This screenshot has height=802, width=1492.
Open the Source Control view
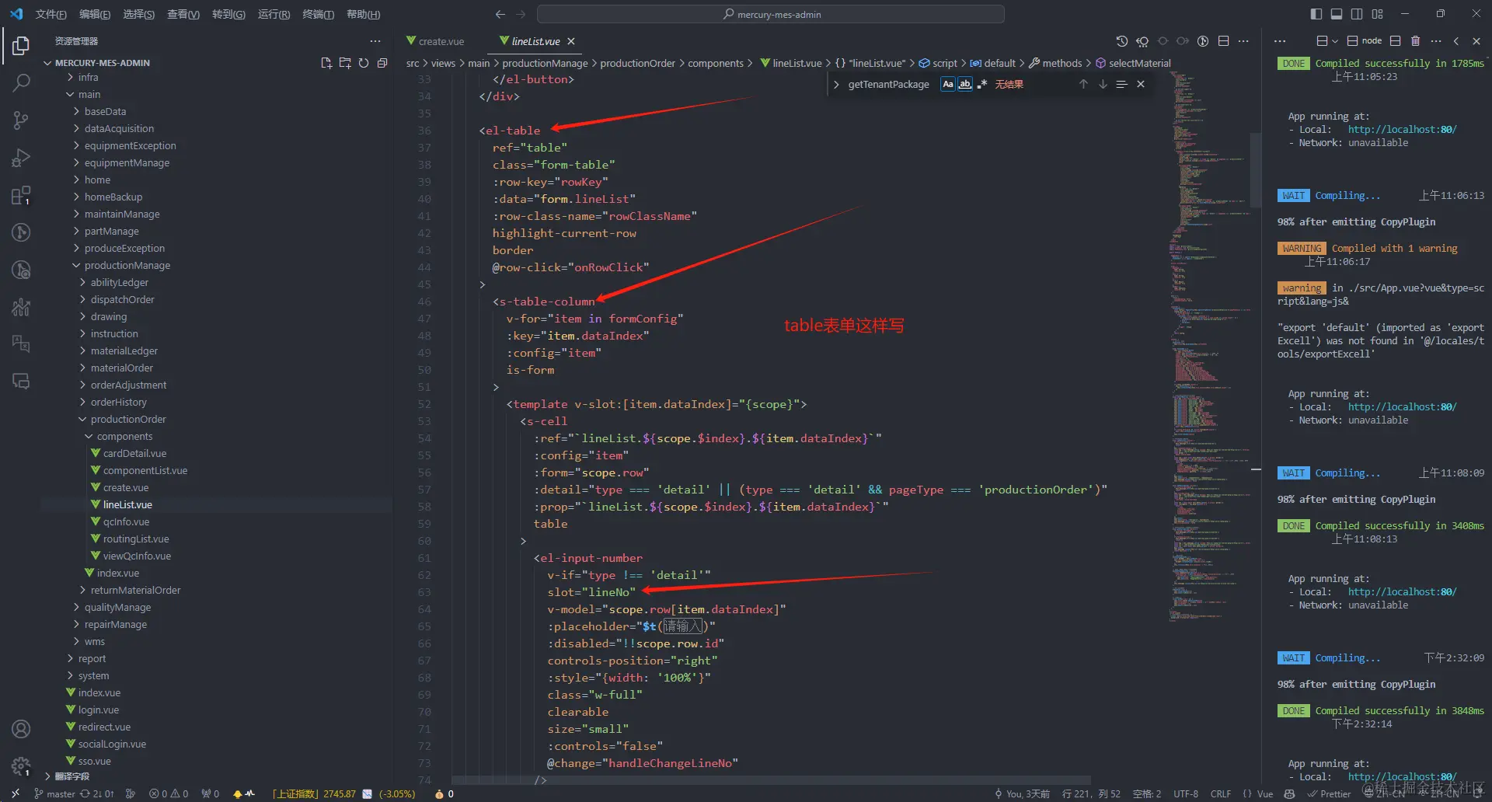pyautogui.click(x=21, y=120)
